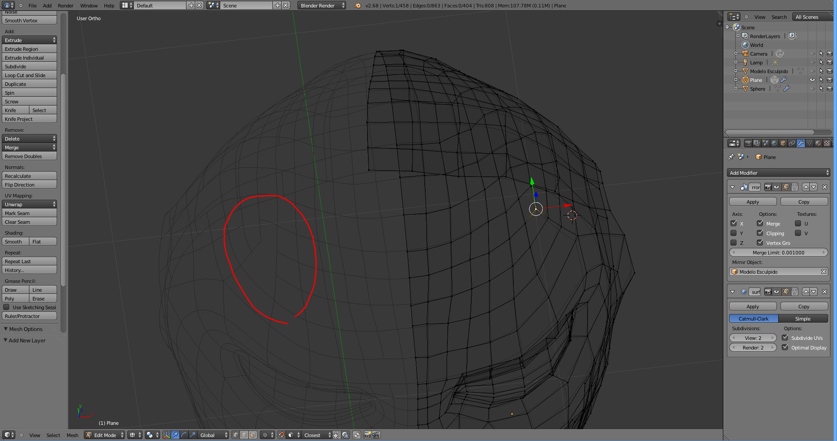Open the Edit Mode selector dropdown
The width and height of the screenshot is (837, 441).
pyautogui.click(x=105, y=435)
